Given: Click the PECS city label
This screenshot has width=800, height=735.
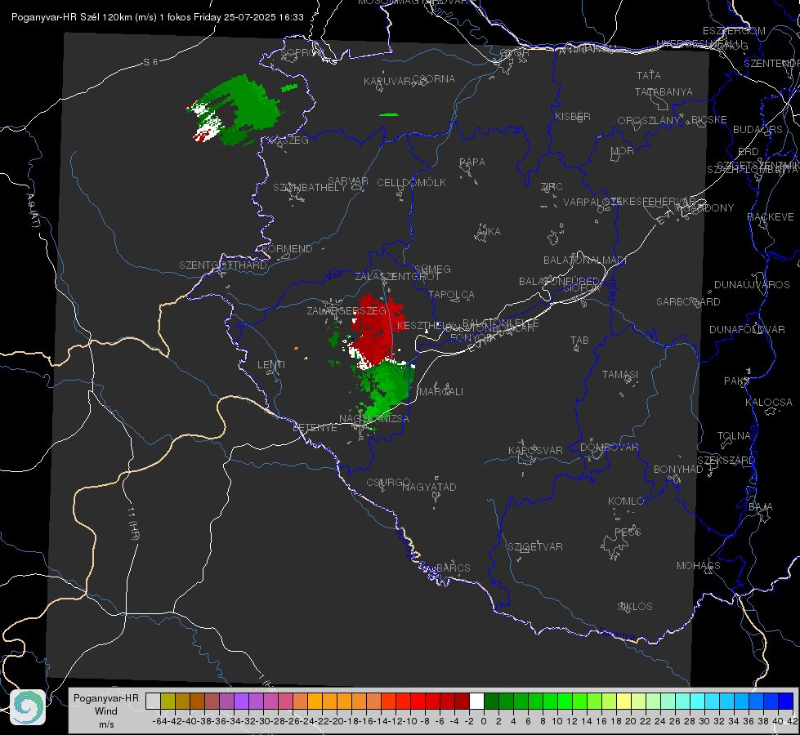Looking at the screenshot, I should 627,532.
